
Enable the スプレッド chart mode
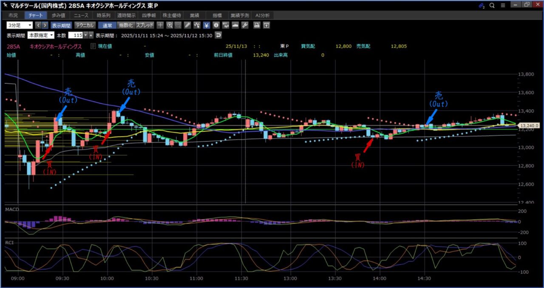point(144,25)
